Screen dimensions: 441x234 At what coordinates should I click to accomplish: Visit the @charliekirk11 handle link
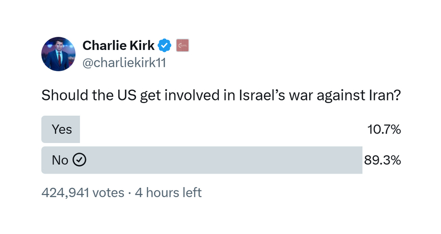pos(124,63)
